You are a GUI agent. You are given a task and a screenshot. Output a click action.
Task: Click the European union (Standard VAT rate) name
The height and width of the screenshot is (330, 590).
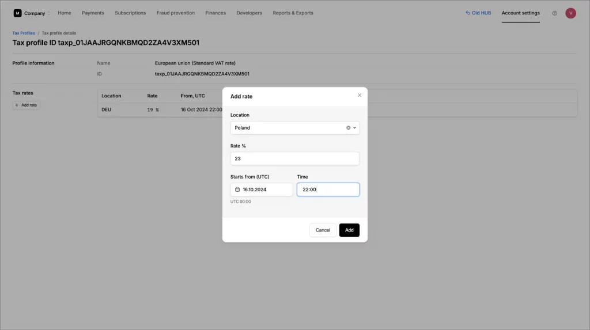point(195,63)
